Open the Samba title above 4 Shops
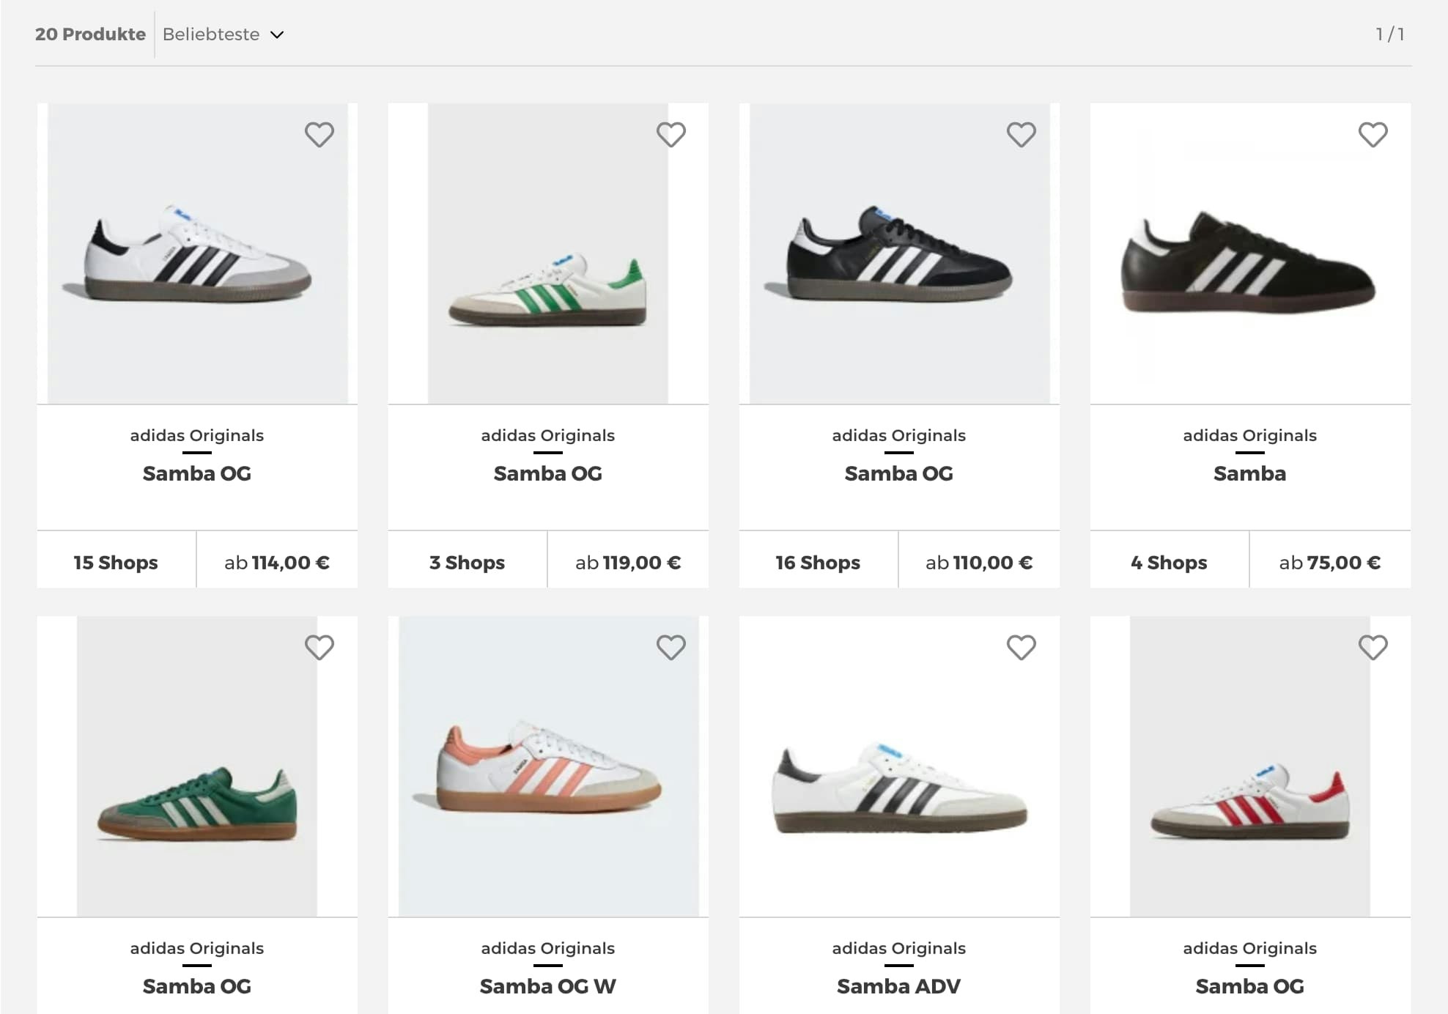The width and height of the screenshot is (1448, 1014). [x=1250, y=474]
